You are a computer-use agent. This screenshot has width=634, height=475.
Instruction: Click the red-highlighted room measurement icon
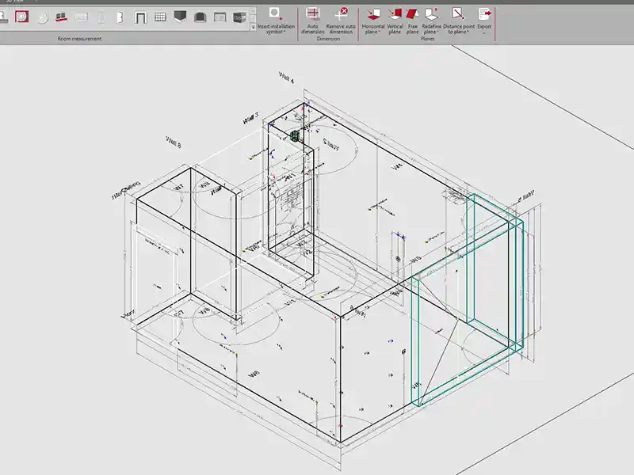click(x=22, y=17)
